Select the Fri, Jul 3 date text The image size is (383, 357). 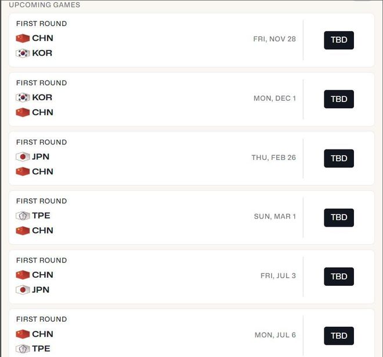click(x=278, y=276)
